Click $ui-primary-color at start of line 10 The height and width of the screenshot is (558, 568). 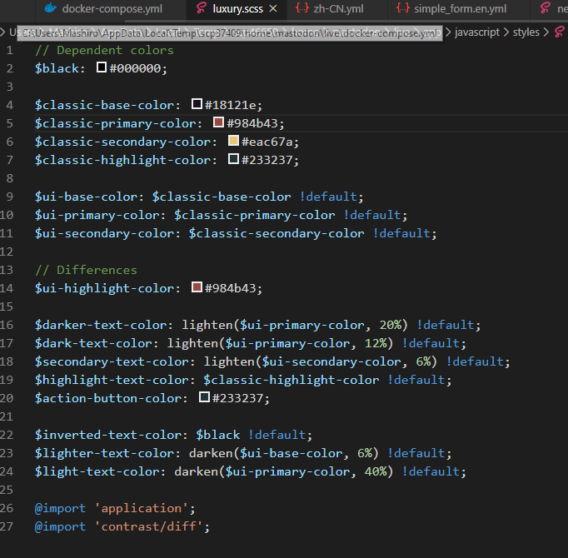tap(97, 215)
